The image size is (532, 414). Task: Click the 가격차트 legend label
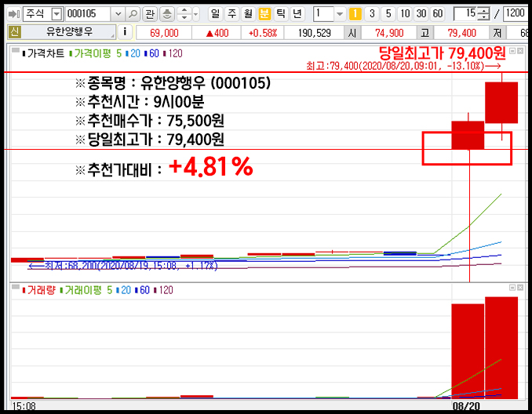coord(43,53)
